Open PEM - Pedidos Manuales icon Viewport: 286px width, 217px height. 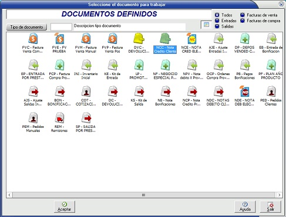[x=33, y=118]
